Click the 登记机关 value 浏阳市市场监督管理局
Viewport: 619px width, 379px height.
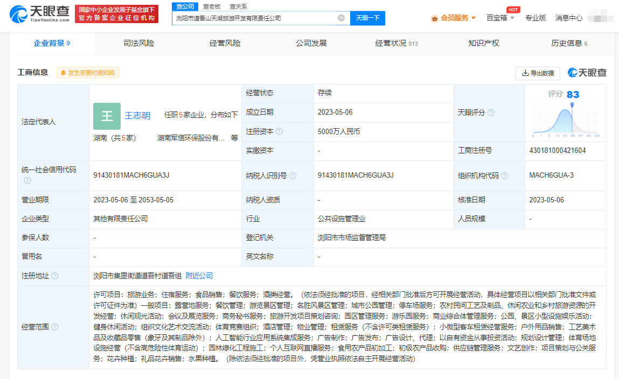[x=351, y=237]
